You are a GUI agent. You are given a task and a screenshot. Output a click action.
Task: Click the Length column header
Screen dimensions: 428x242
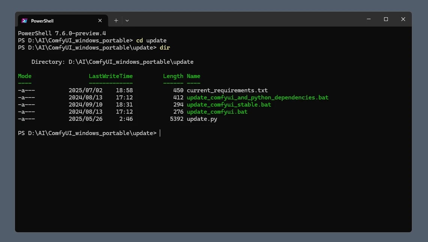tap(173, 76)
